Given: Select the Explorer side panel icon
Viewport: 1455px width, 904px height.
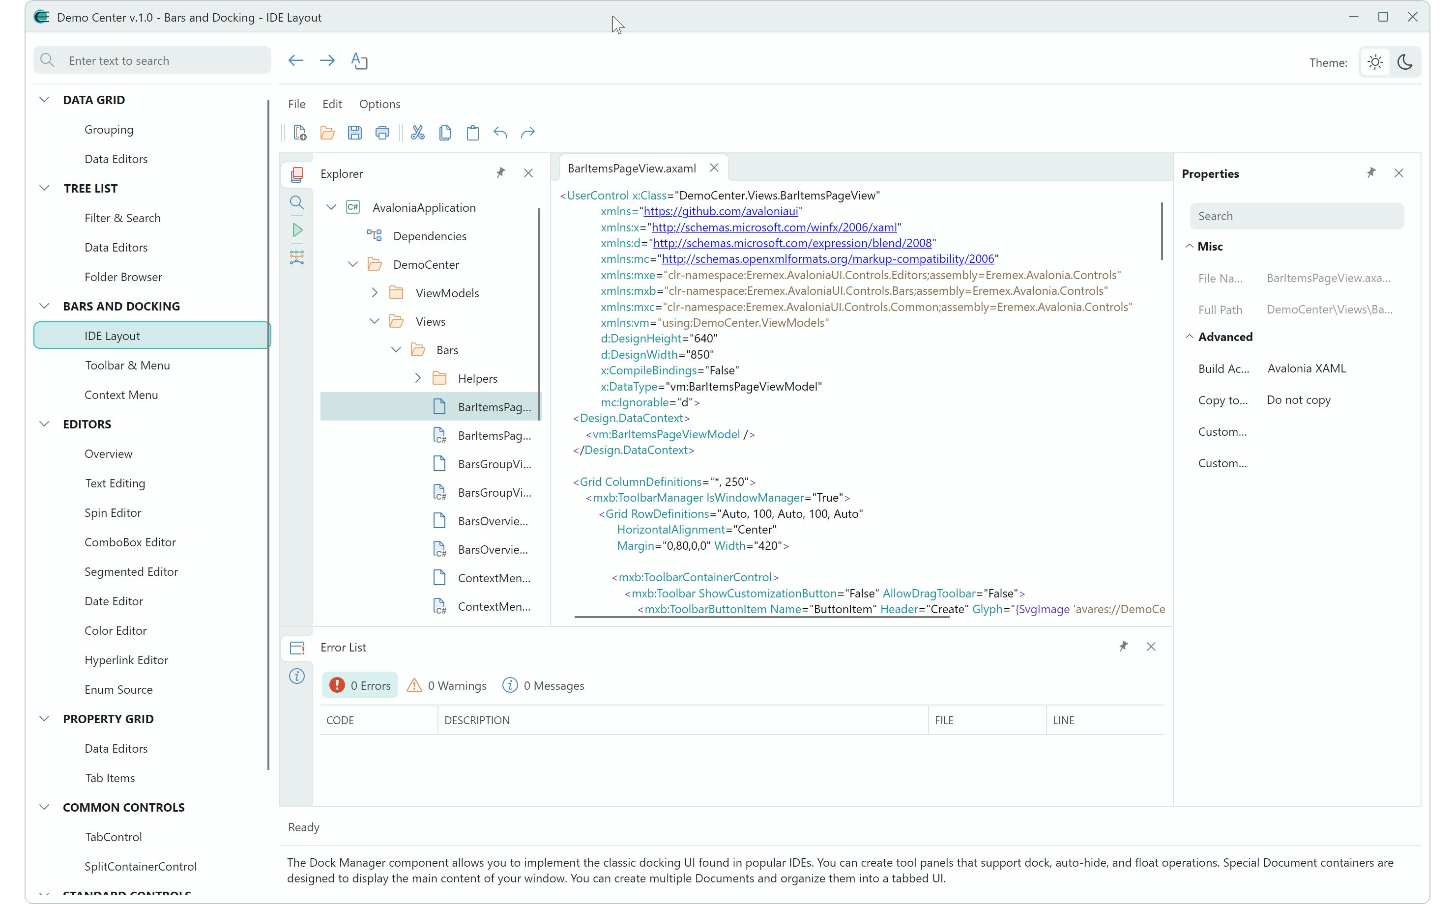Looking at the screenshot, I should 296,174.
